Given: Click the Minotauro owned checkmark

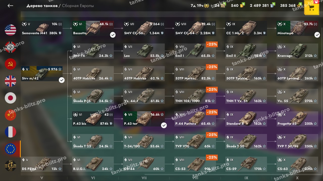Looking at the screenshot, I should point(317,35).
